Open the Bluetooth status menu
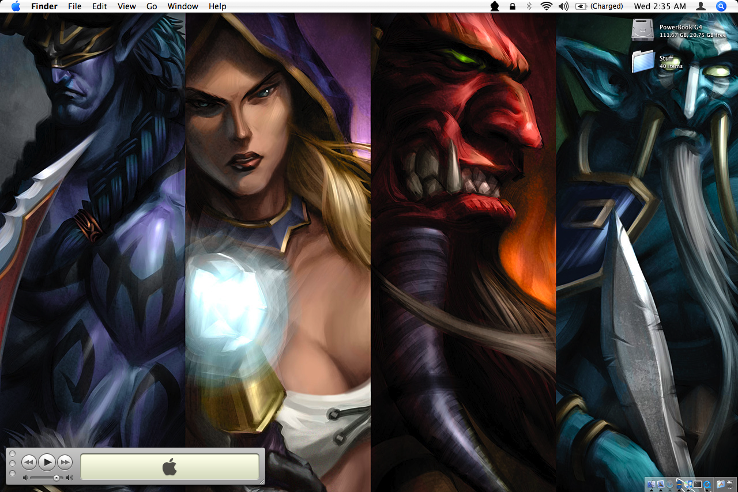Viewport: 738px width, 492px height. pos(529,6)
